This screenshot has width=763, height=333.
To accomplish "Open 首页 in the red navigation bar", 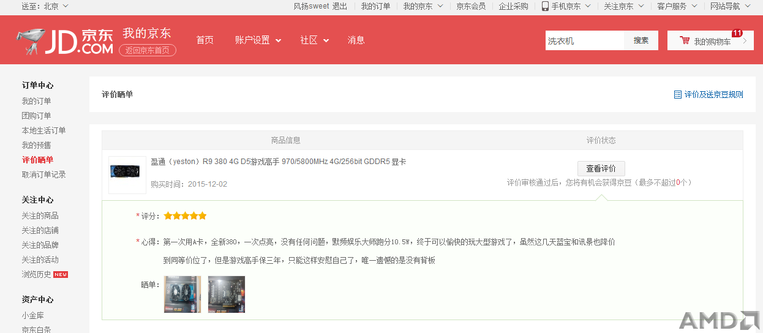I will tap(205, 40).
